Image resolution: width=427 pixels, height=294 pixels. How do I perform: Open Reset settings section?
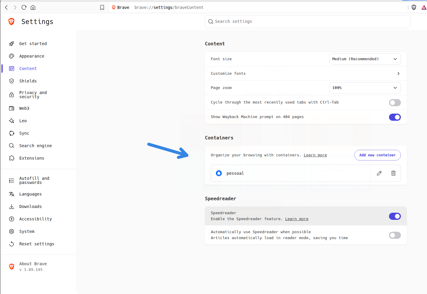[37, 244]
